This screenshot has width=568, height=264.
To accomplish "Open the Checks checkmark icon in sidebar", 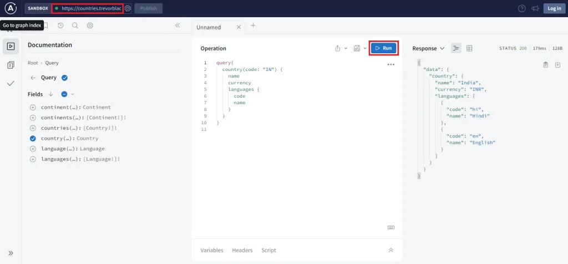I will [x=11, y=83].
